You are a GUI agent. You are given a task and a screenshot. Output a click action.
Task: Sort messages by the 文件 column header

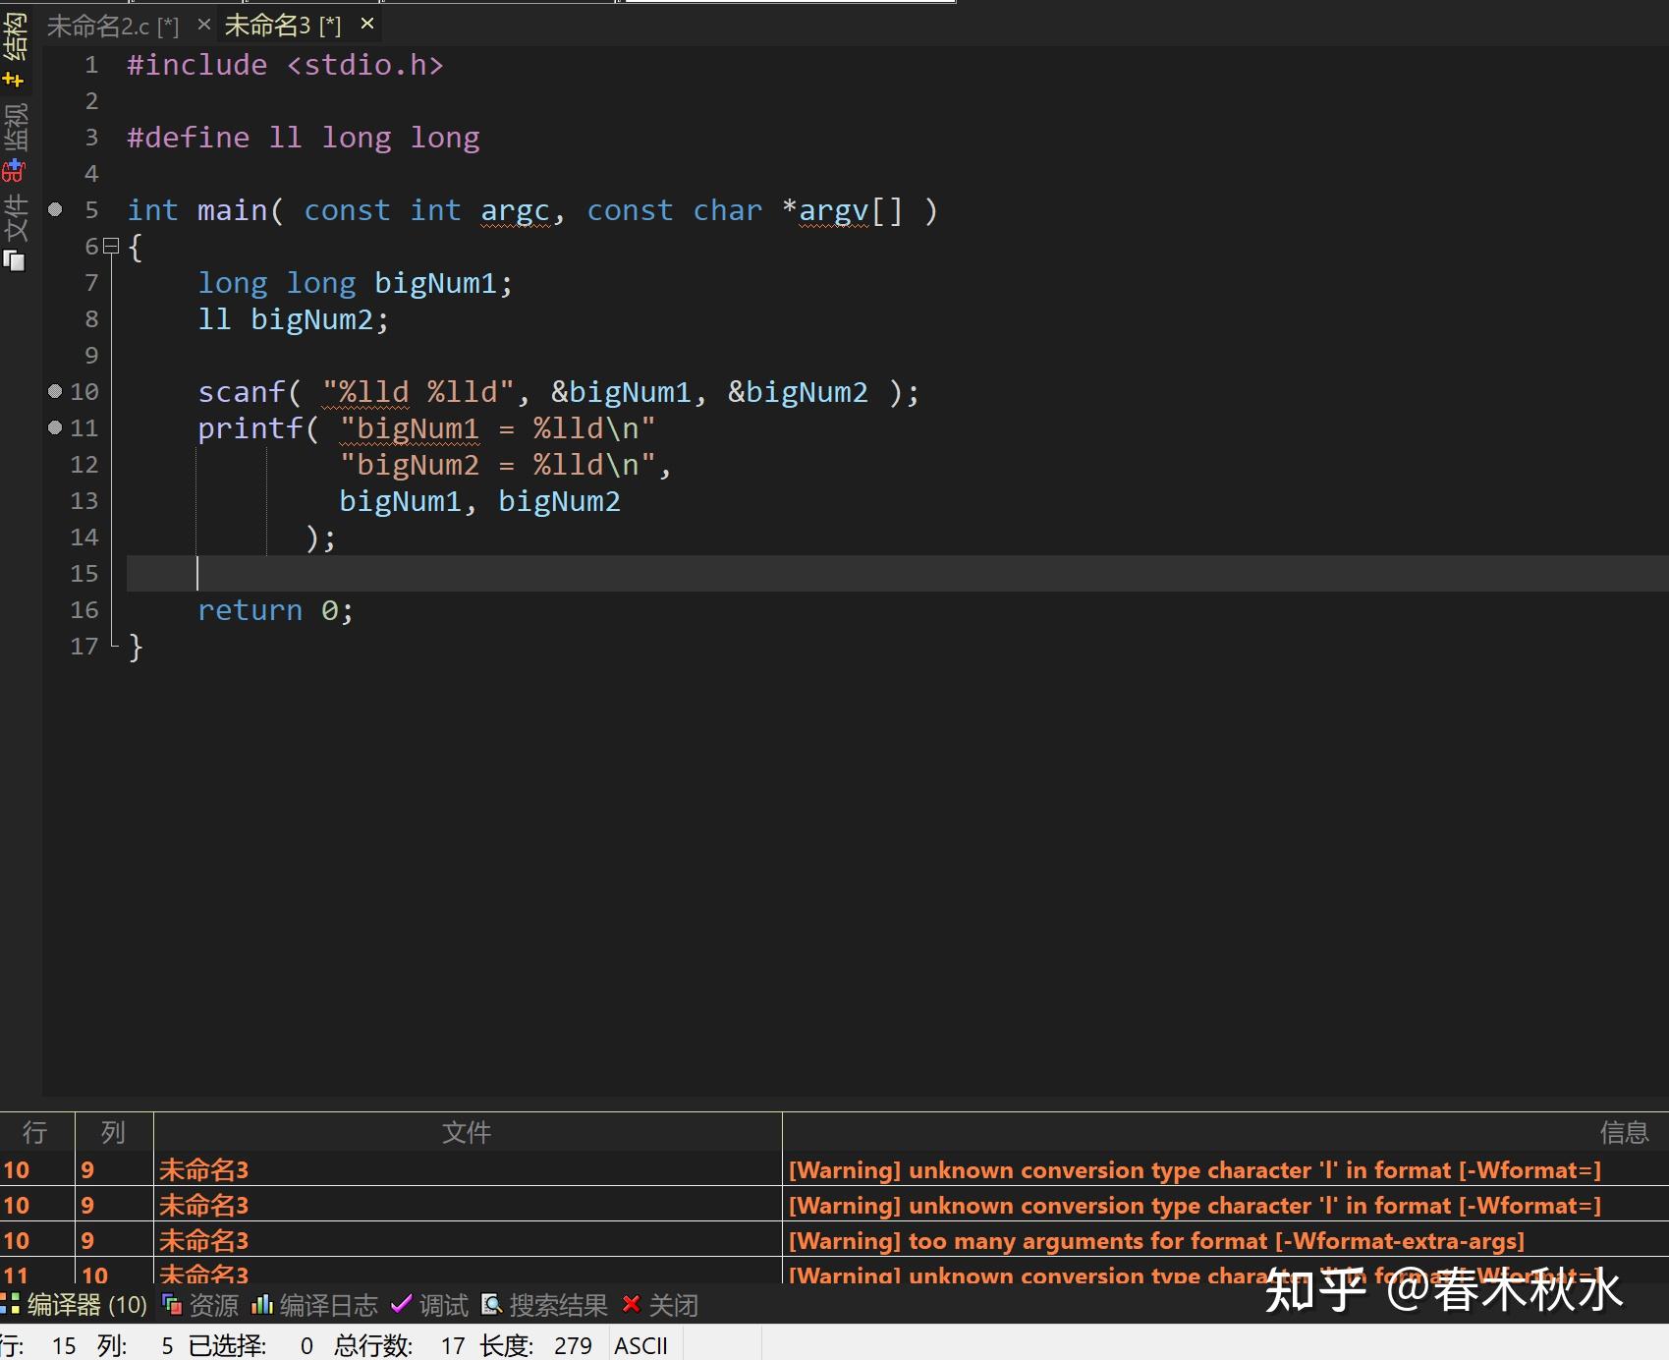[468, 1132]
